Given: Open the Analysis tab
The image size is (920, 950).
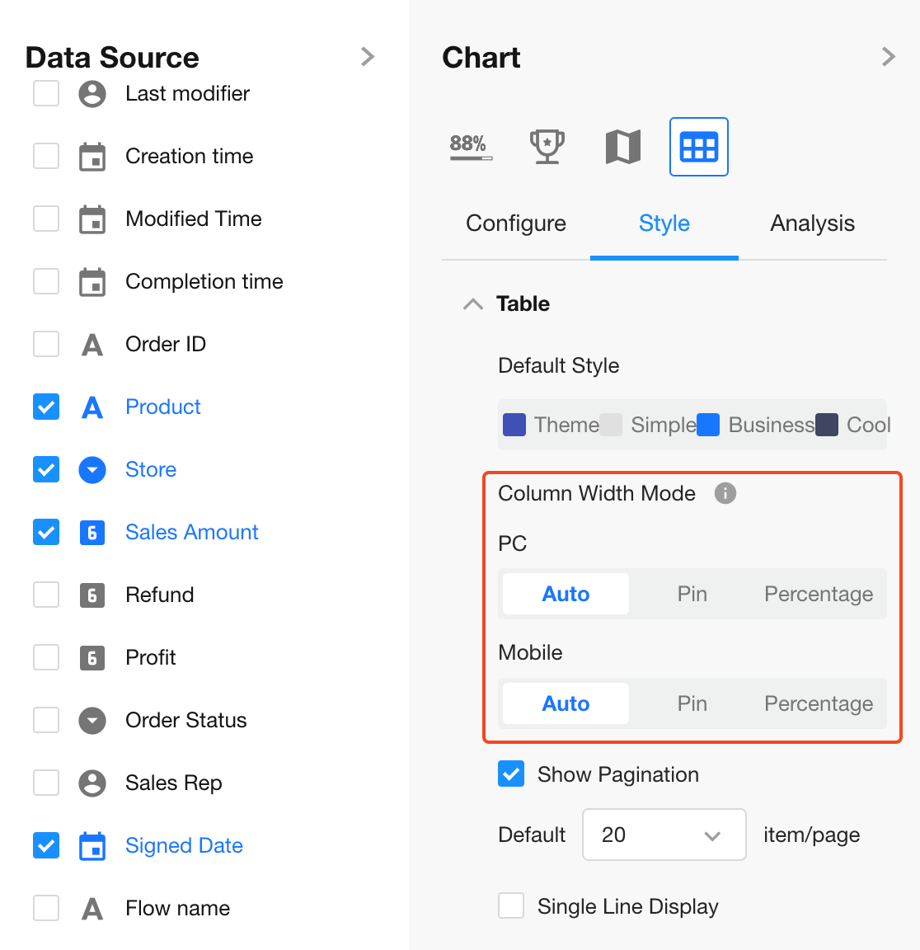Looking at the screenshot, I should point(812,223).
